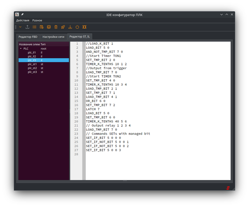Viewport: 249px width, 207px height.
Task: Click the bug debug toolbar icon
Action: (x=84, y=27)
